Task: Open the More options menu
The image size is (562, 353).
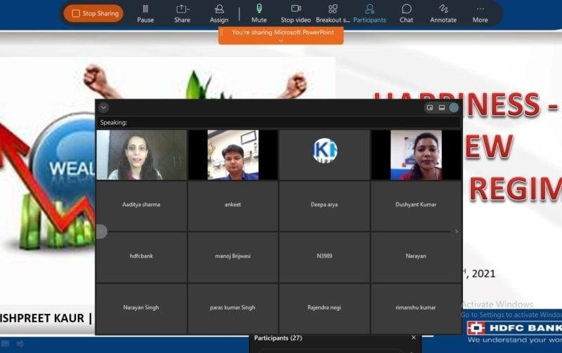Action: tap(480, 13)
